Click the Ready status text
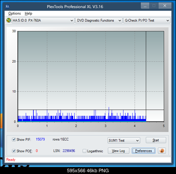176x174 pixels. coord(11,160)
